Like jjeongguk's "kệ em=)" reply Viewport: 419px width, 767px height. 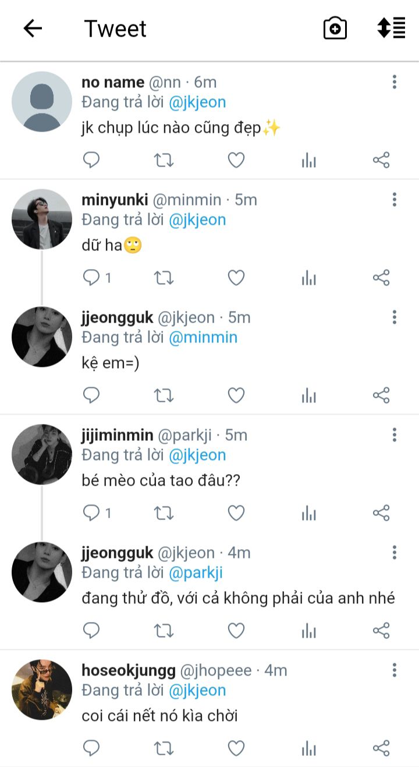click(x=236, y=395)
